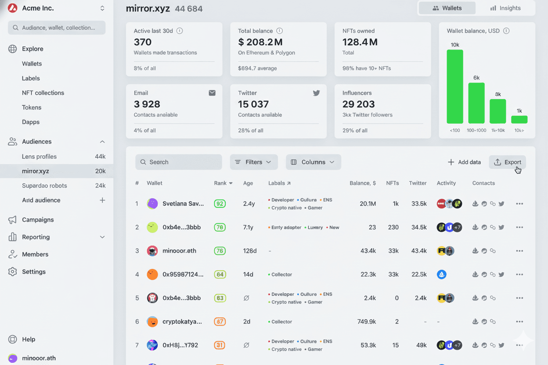Click the Twitter bird icon on the Twitter card
548x365 pixels.
click(x=316, y=93)
